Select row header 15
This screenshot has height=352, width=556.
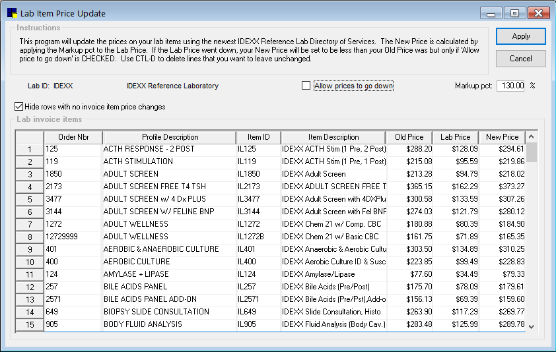pyautogui.click(x=30, y=325)
